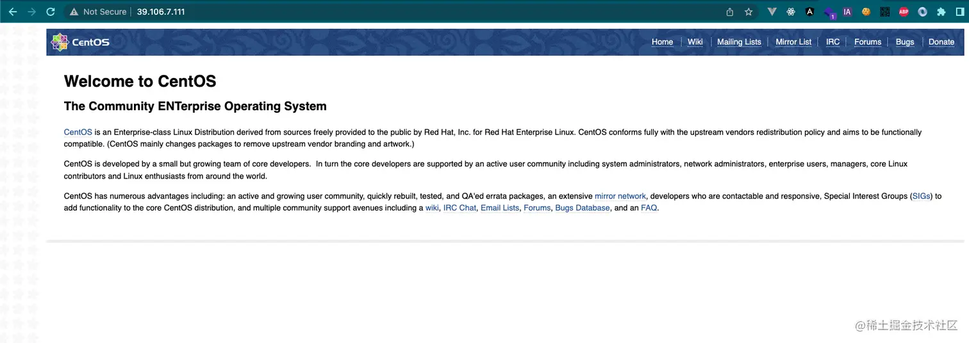The height and width of the screenshot is (343, 969).
Task: Open Forums in the top navigation bar
Action: [x=868, y=42]
